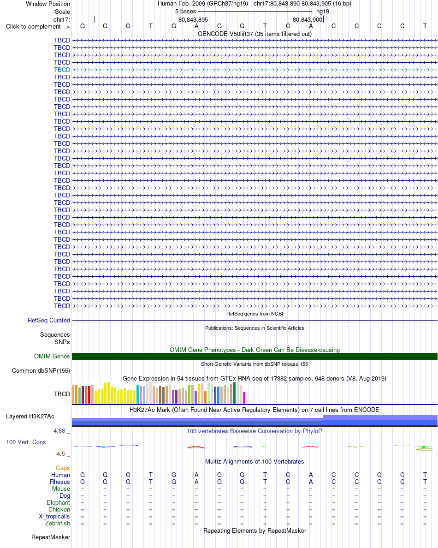The width and height of the screenshot is (438, 548).
Task: Click the 'Common dbSNP(155)' track label
Action: (x=41, y=371)
